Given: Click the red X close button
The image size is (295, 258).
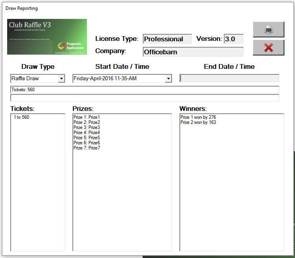Looking at the screenshot, I should click(x=268, y=48).
